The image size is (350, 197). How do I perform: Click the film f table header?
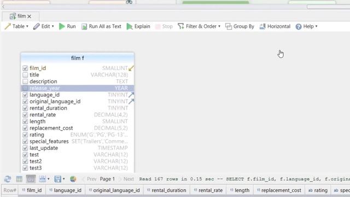[78, 58]
